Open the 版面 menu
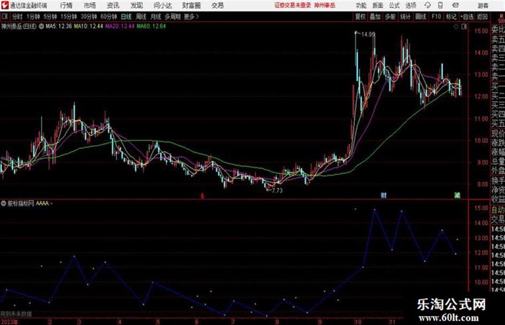The width and height of the screenshot is (505, 325). (x=378, y=5)
